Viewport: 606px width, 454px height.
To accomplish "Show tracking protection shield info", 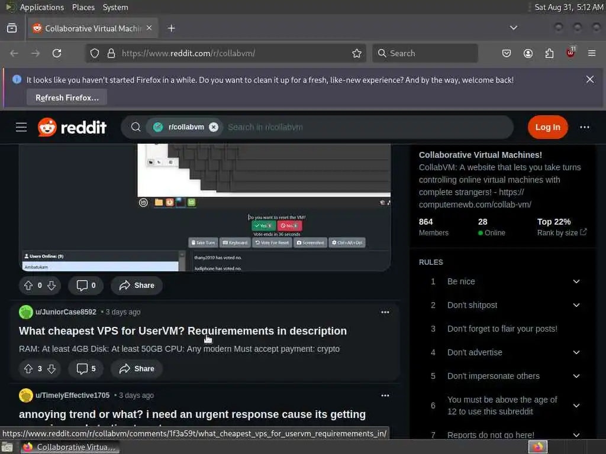I will pos(95,53).
